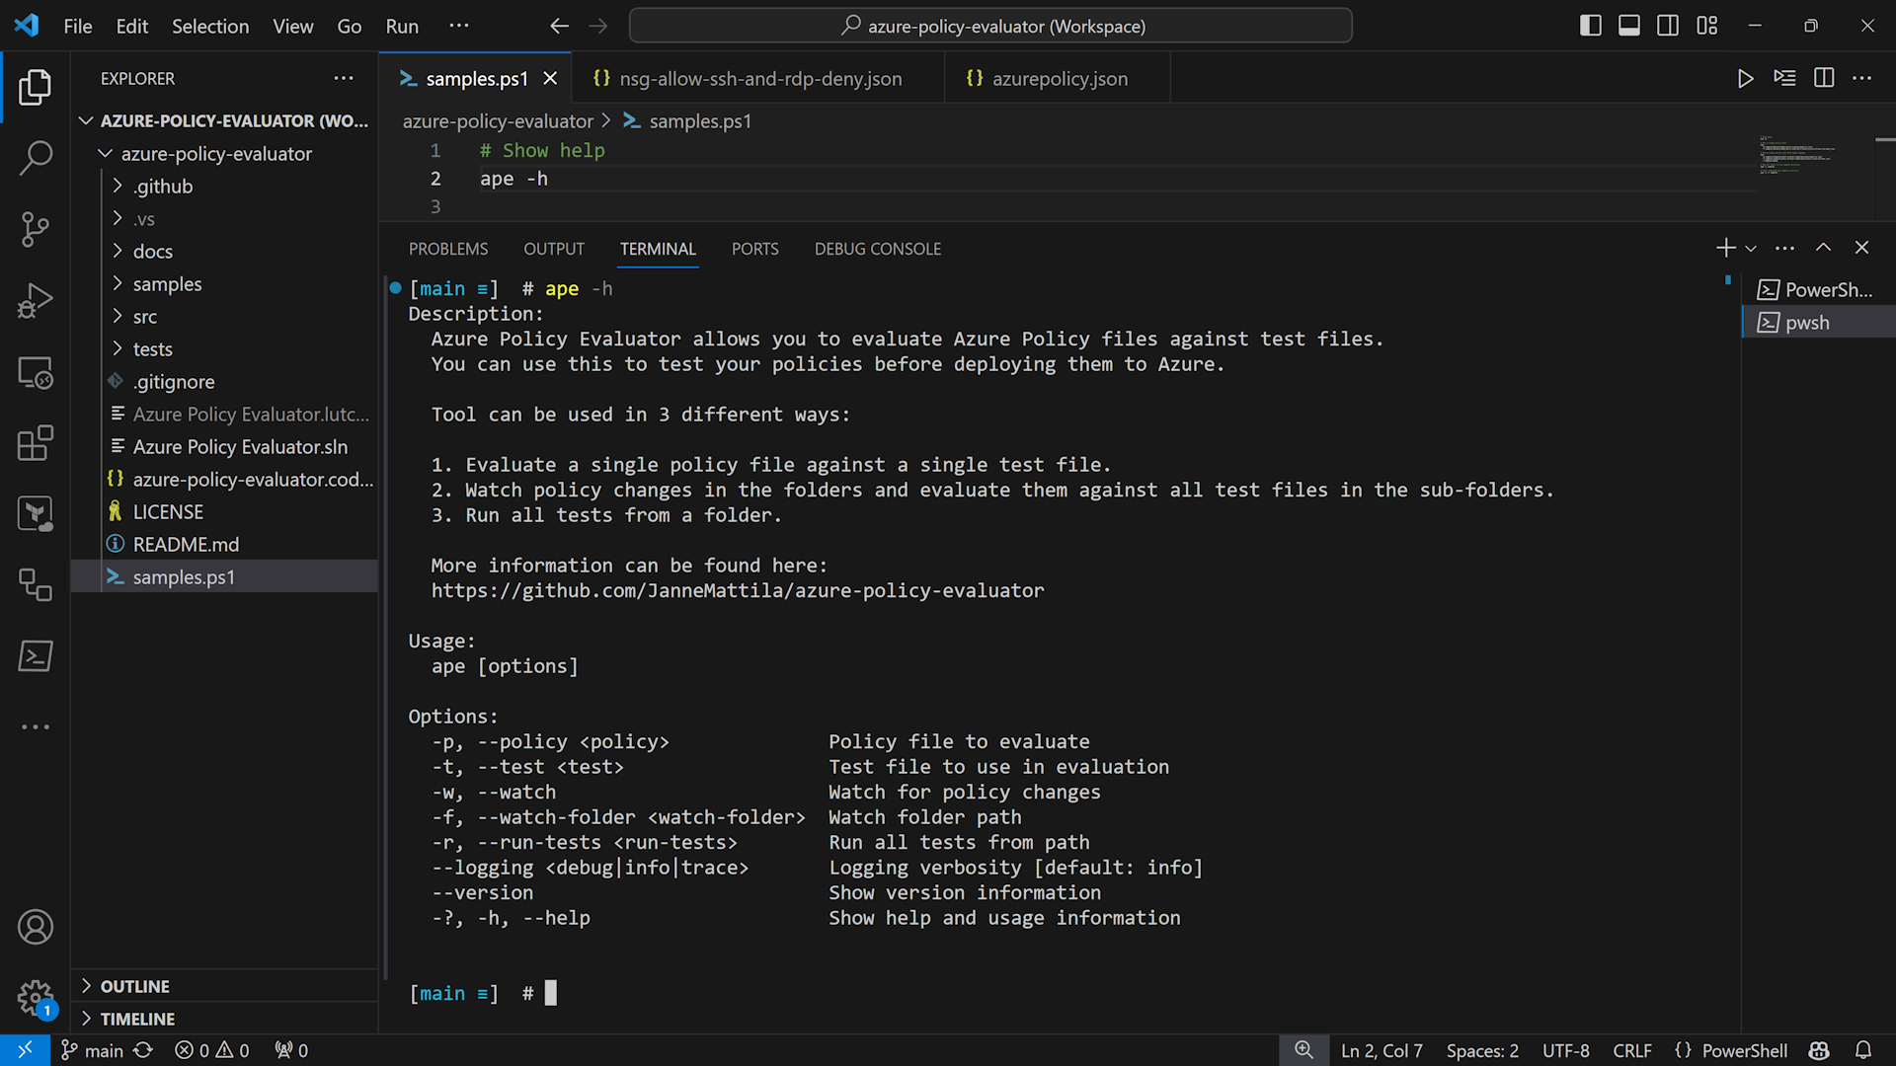Click zoom magnifier icon in status bar

click(1304, 1050)
